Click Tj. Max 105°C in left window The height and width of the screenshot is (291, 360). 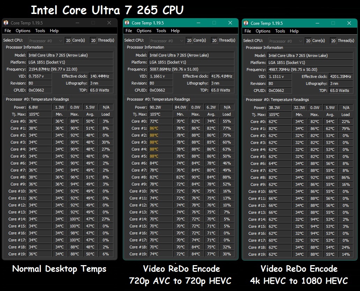39,114
